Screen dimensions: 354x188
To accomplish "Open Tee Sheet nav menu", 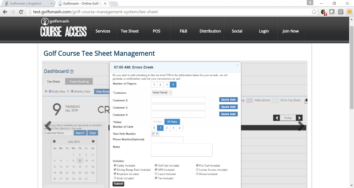I will [x=129, y=31].
